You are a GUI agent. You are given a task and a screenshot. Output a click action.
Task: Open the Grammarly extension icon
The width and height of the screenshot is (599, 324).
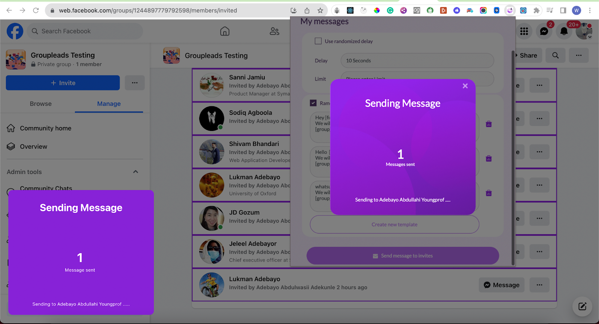(390, 10)
